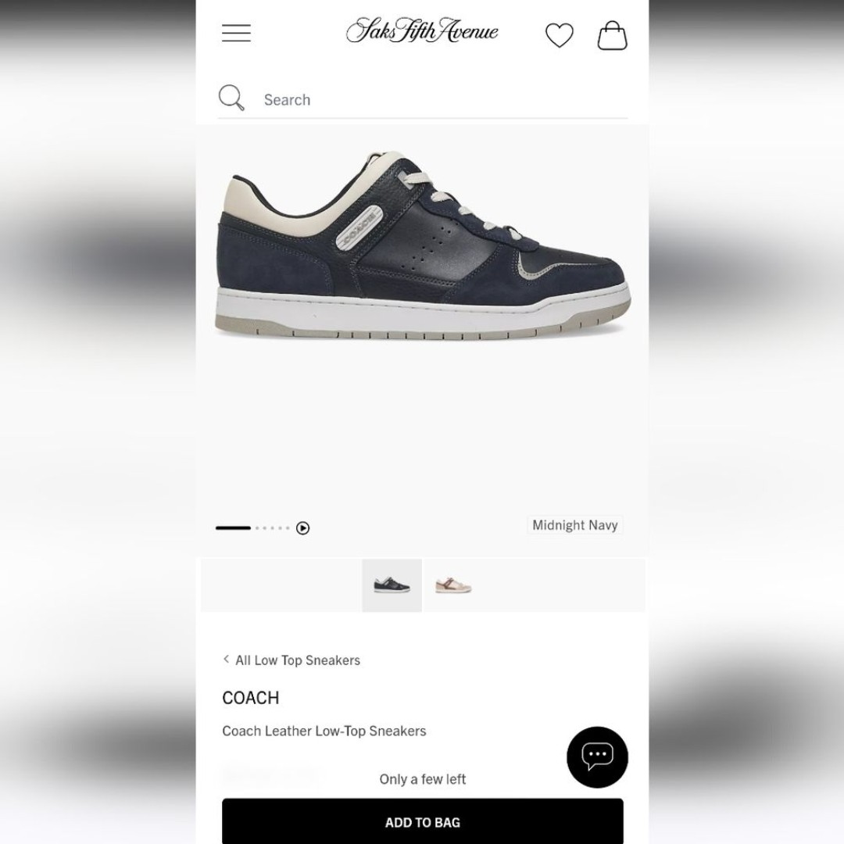Select the active carousel slide indicator
This screenshot has height=844, width=844.
pyautogui.click(x=233, y=528)
